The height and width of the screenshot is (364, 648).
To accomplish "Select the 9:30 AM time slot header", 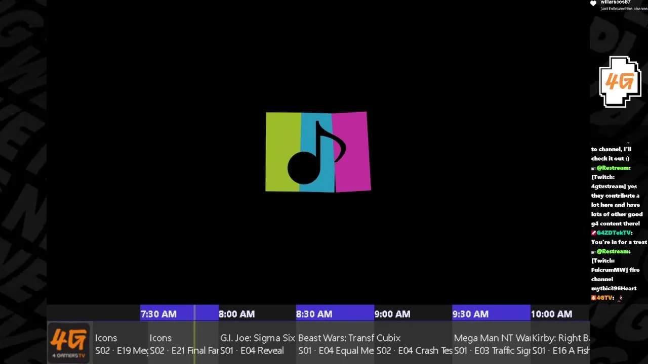I will pyautogui.click(x=491, y=314).
